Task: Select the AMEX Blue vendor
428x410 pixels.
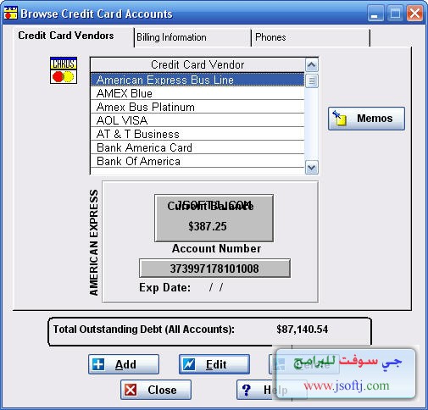Action: pyautogui.click(x=197, y=93)
